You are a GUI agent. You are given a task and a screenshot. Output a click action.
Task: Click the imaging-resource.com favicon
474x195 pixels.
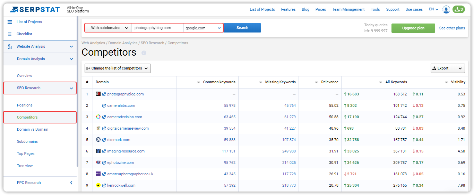click(98, 151)
